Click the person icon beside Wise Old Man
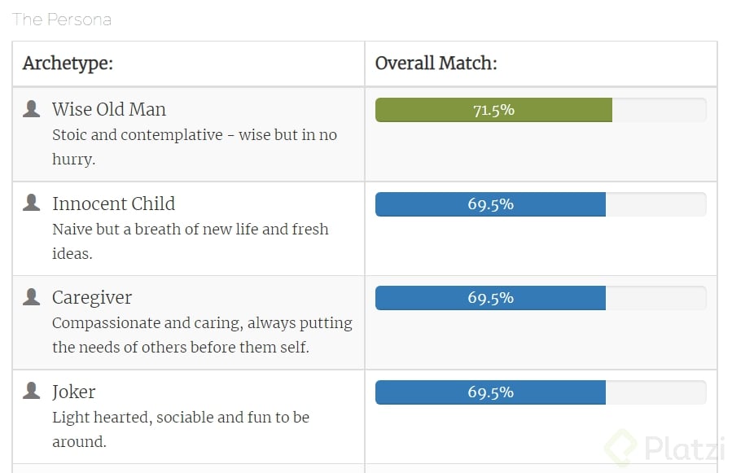This screenshot has height=473, width=732. [x=32, y=109]
